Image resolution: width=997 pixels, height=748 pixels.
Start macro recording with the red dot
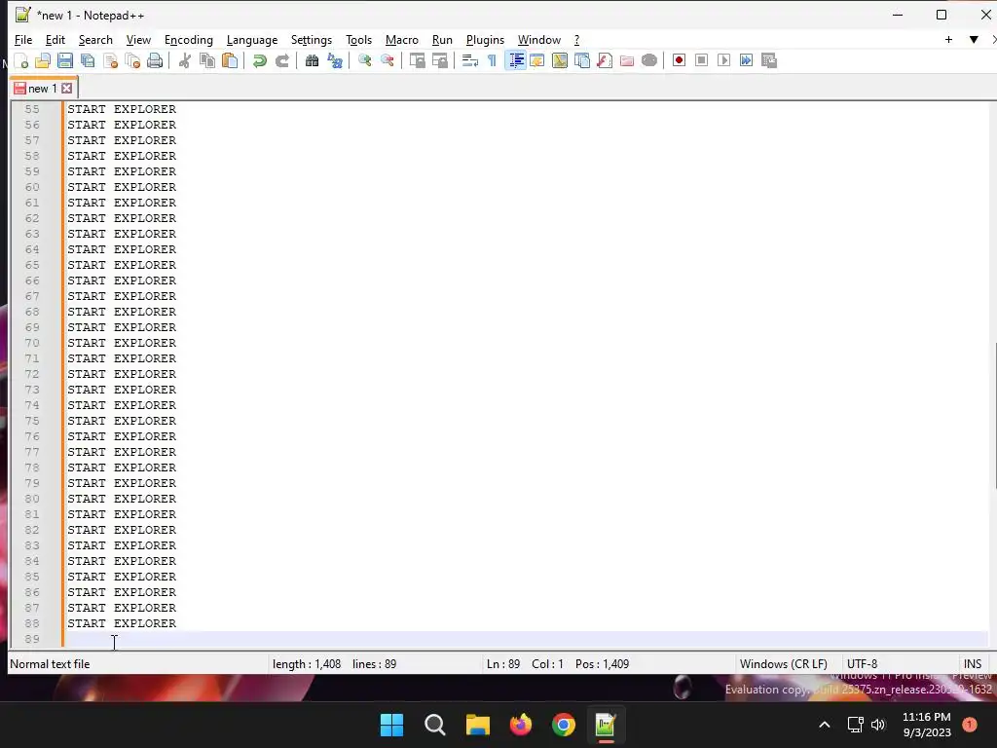679,60
